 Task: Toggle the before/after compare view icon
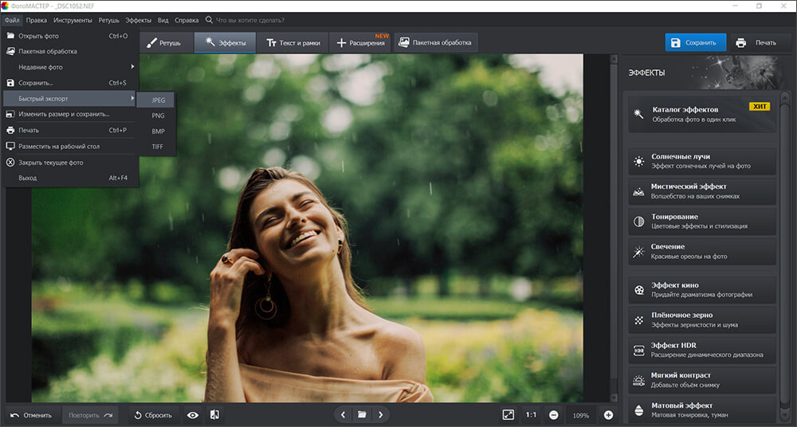click(214, 415)
